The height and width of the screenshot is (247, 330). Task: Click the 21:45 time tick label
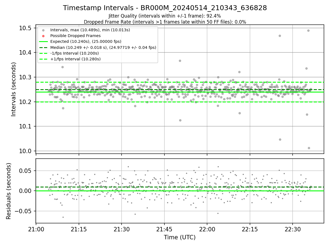tap(164, 229)
